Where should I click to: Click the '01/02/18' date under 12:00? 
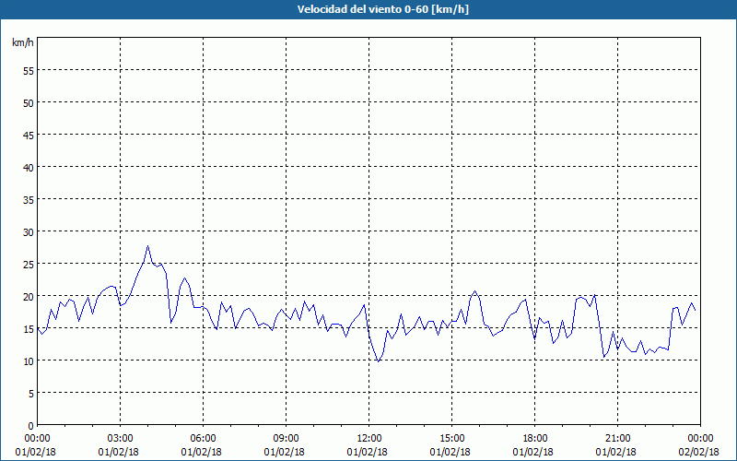pyautogui.click(x=367, y=452)
